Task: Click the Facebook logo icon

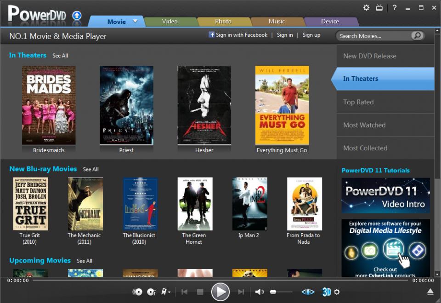Action: point(211,34)
